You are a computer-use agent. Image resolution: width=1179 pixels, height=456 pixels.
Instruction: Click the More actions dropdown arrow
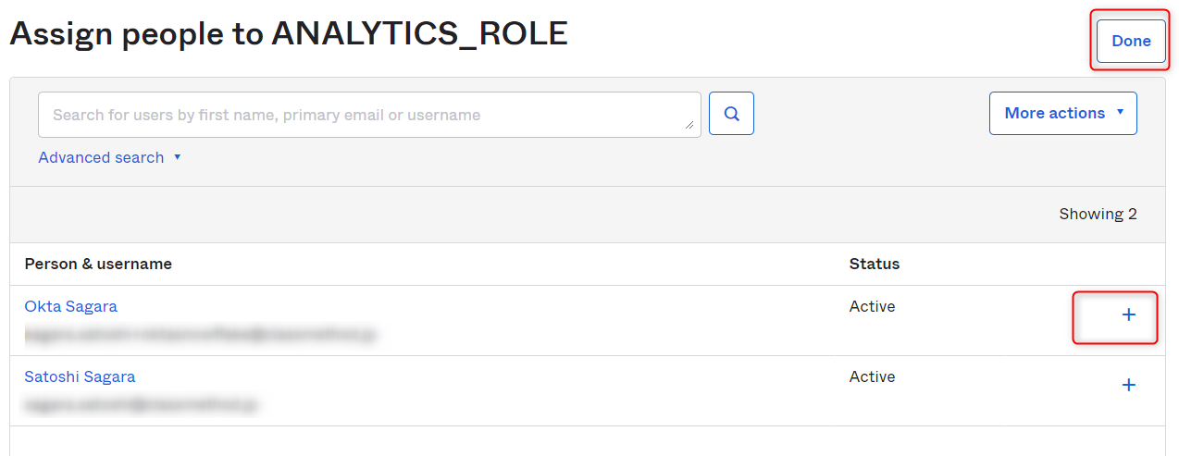[1121, 112]
